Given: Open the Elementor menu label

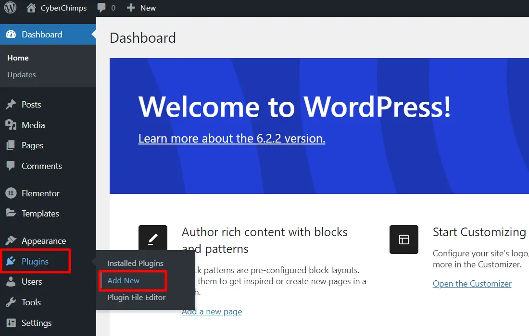Looking at the screenshot, I should [x=40, y=193].
